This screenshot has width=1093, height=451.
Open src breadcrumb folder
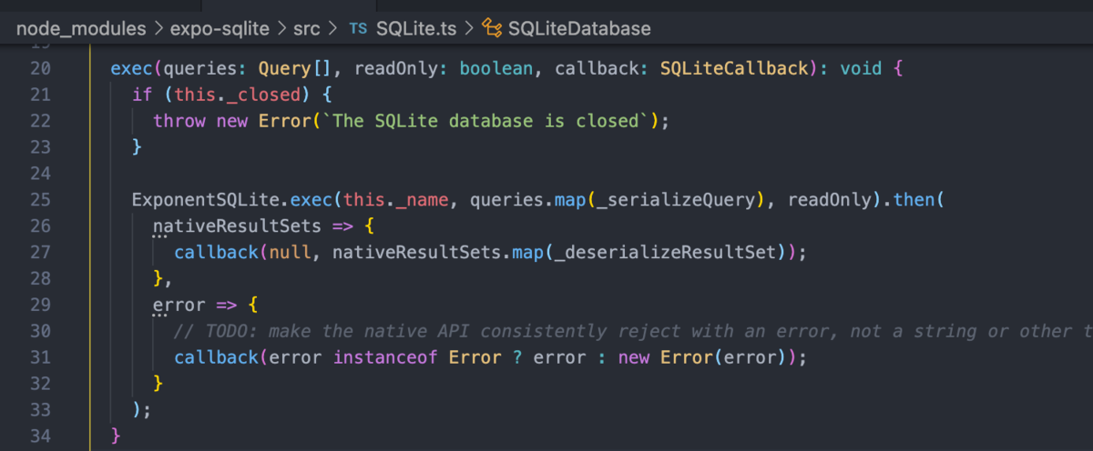(x=307, y=28)
